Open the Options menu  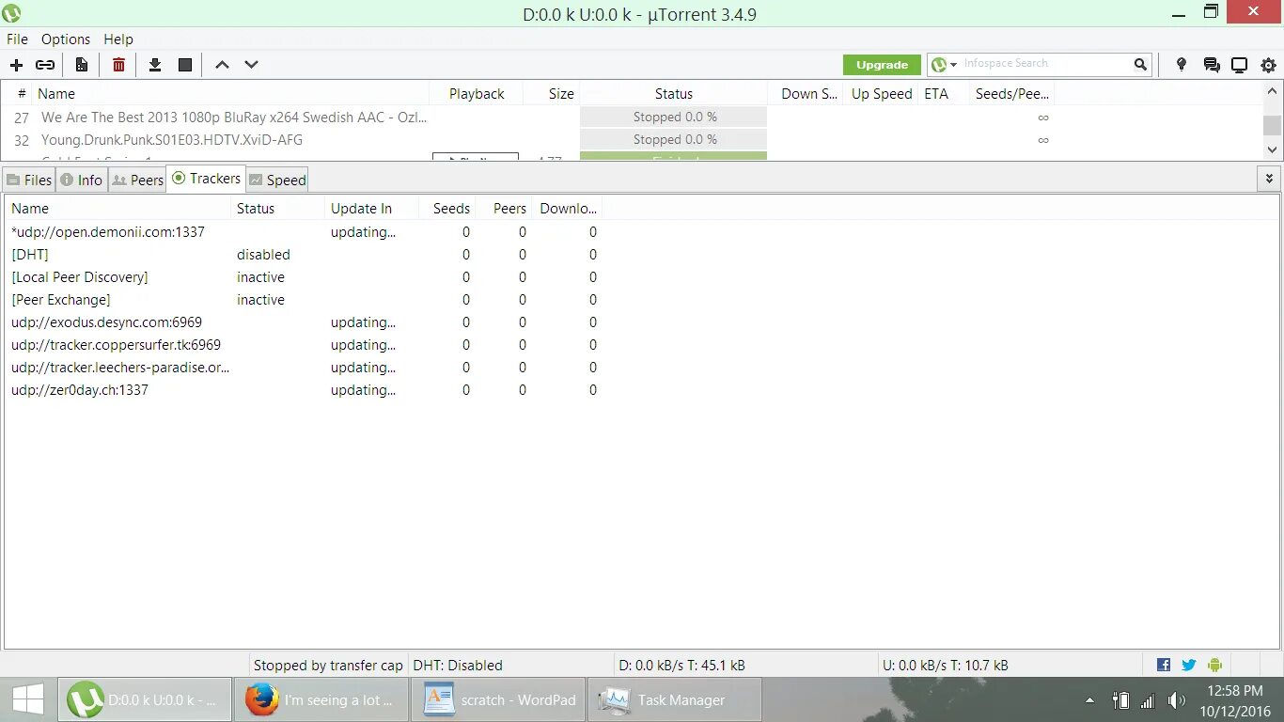[x=66, y=39]
